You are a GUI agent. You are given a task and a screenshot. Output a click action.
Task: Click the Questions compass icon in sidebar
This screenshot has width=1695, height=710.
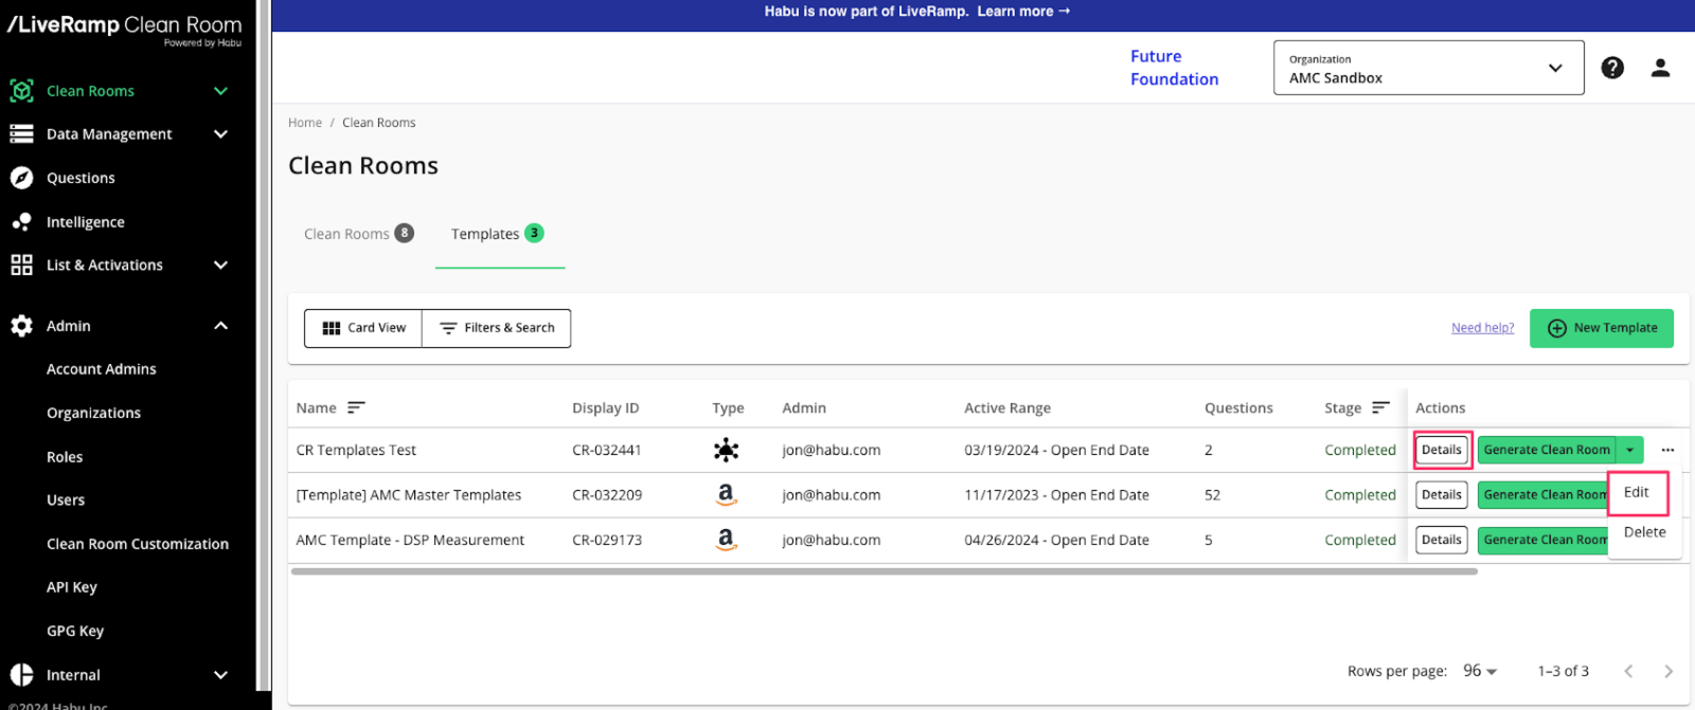22,178
